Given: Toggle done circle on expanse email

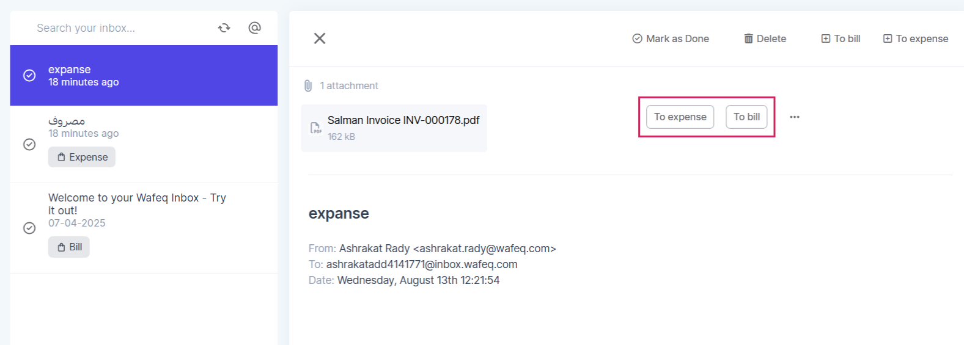Looking at the screenshot, I should point(29,75).
